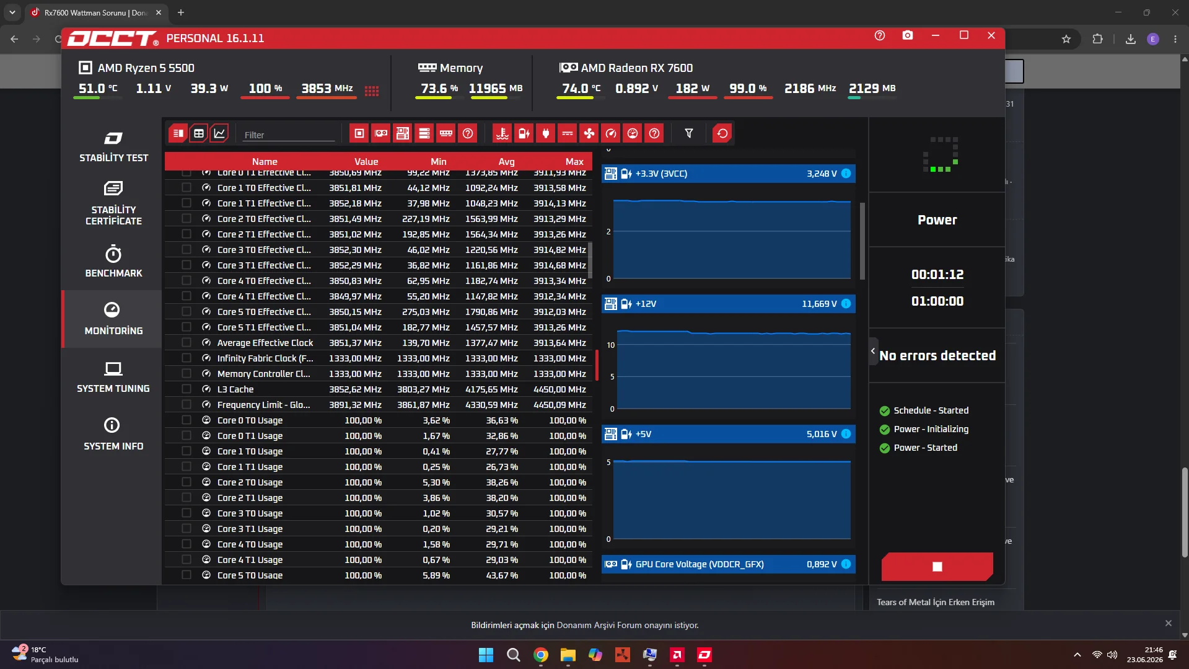Open the System Info section
Screen dimensions: 1189x669
[x=113, y=435]
